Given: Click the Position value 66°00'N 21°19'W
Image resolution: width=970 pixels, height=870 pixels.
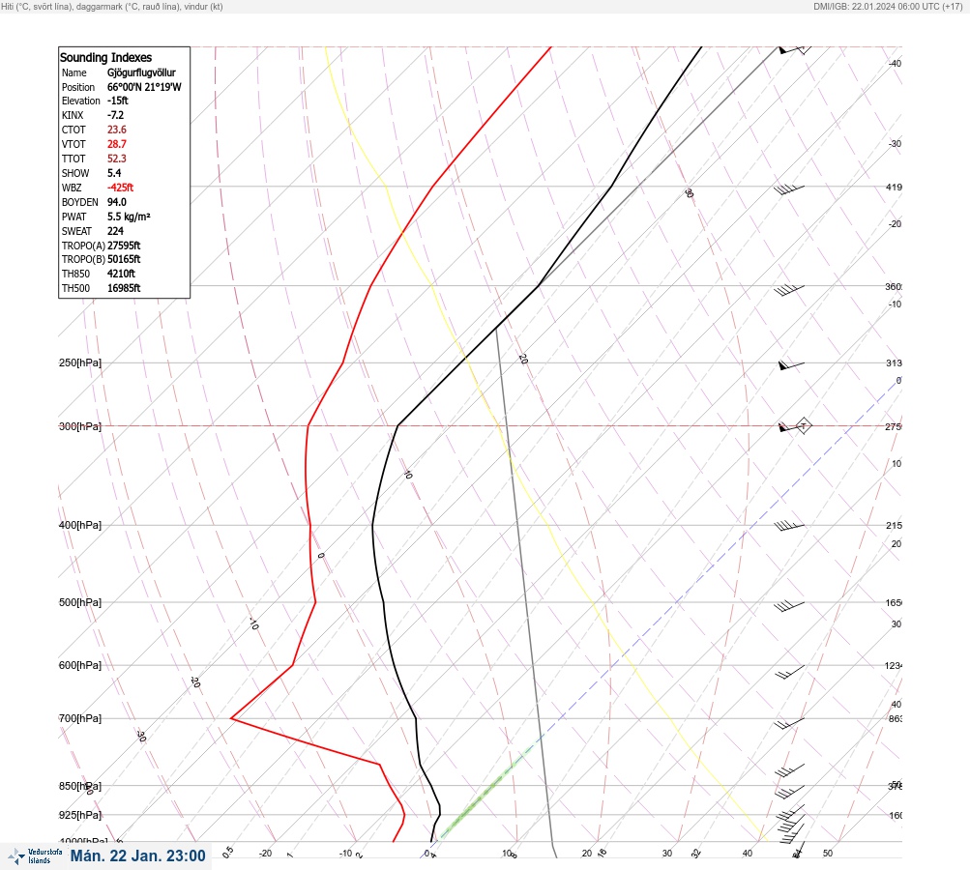Looking at the screenshot, I should pyautogui.click(x=144, y=87).
